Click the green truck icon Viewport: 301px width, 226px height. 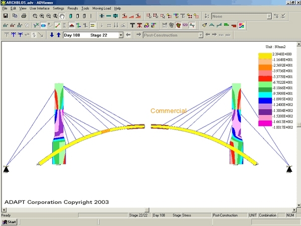(x=227, y=25)
